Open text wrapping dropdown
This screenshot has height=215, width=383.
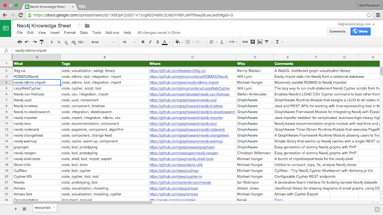(232, 42)
